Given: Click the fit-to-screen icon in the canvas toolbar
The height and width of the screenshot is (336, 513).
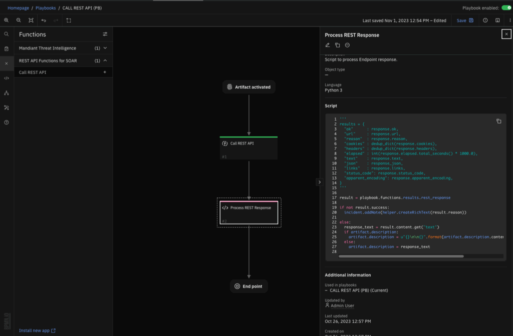Looking at the screenshot, I should point(31,20).
